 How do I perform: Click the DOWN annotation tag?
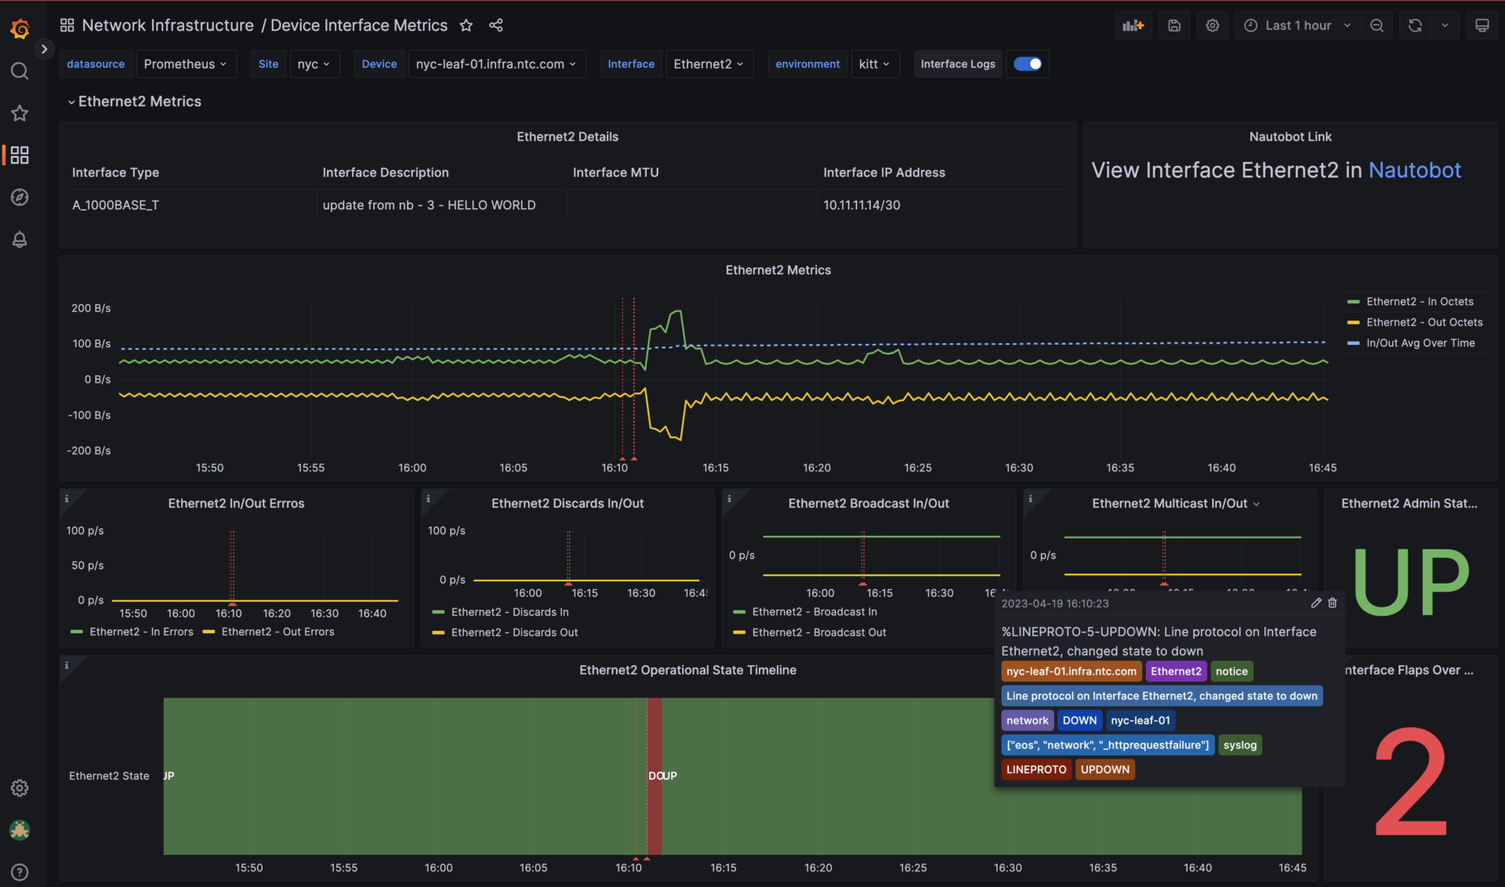tap(1079, 721)
